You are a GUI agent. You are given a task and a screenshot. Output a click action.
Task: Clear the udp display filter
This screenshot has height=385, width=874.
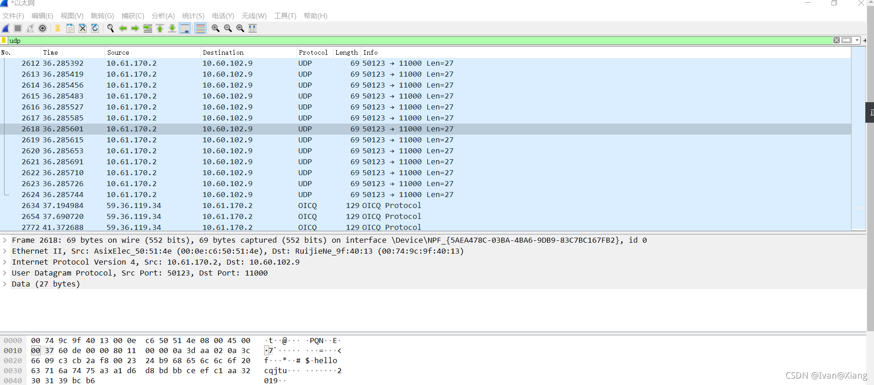point(837,41)
